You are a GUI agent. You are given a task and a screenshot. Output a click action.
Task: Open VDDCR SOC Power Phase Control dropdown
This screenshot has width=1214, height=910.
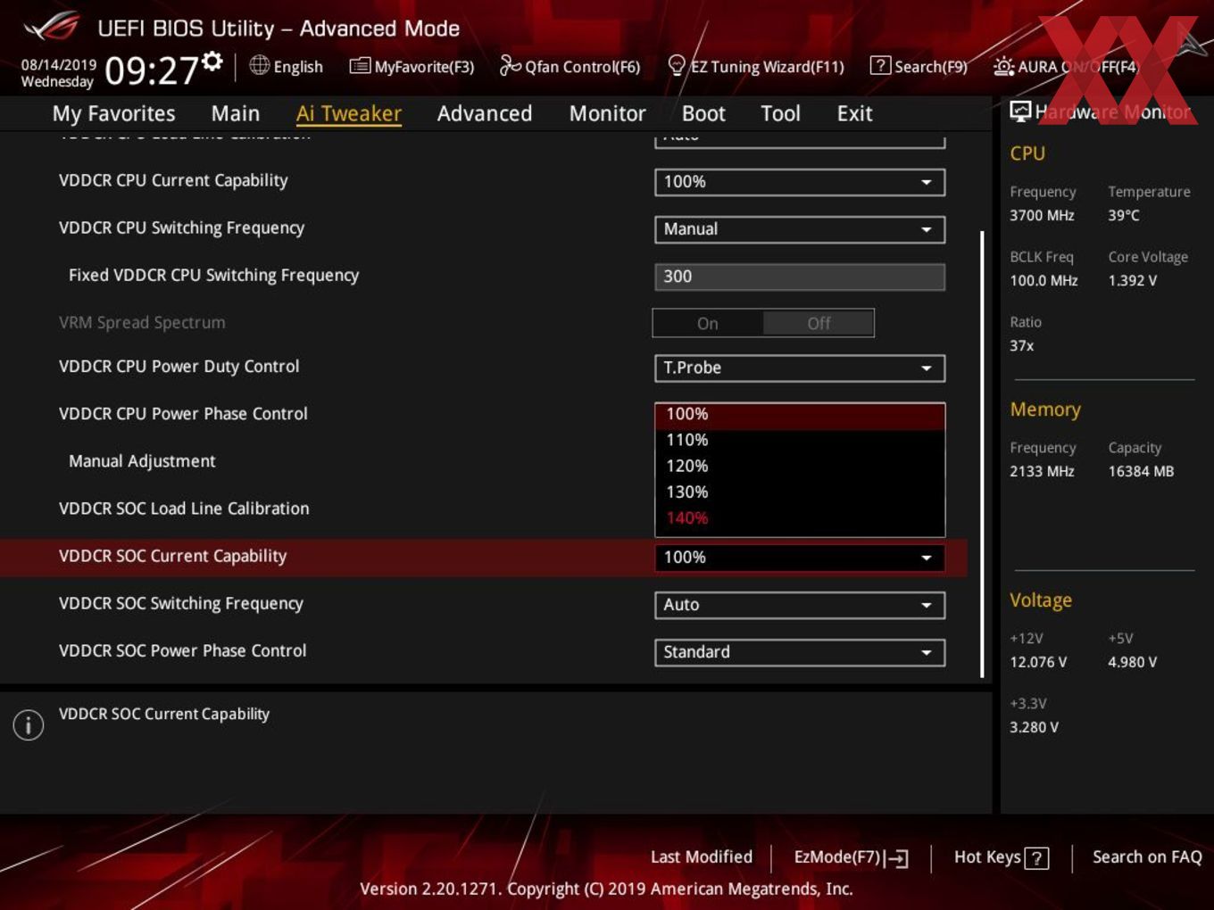tap(800, 652)
